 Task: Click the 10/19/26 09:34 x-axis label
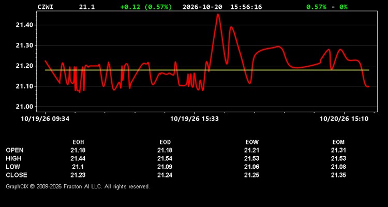pos(45,119)
